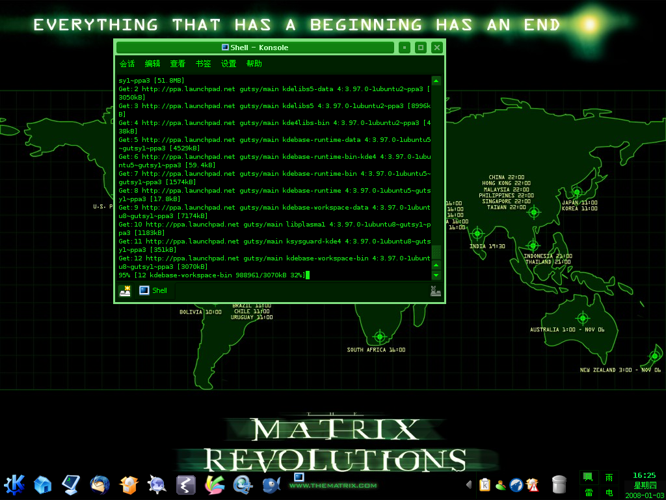Open the Klipper clipboard tray icon

[485, 484]
